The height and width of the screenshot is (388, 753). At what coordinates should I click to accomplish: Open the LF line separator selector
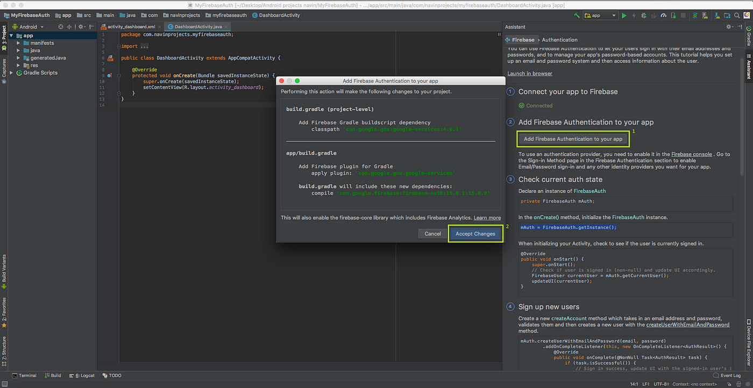click(x=645, y=384)
